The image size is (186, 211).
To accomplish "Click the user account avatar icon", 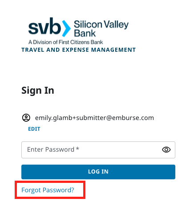I will (26, 118).
